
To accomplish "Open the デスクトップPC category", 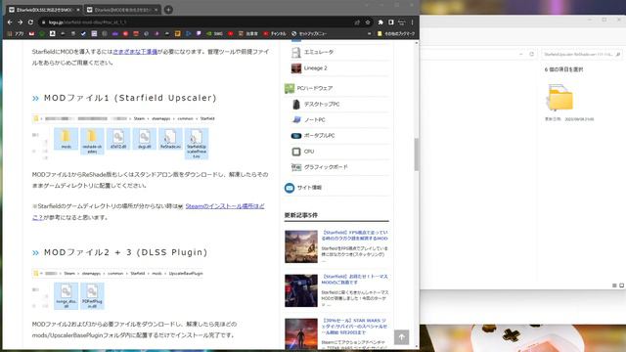I will (x=322, y=104).
